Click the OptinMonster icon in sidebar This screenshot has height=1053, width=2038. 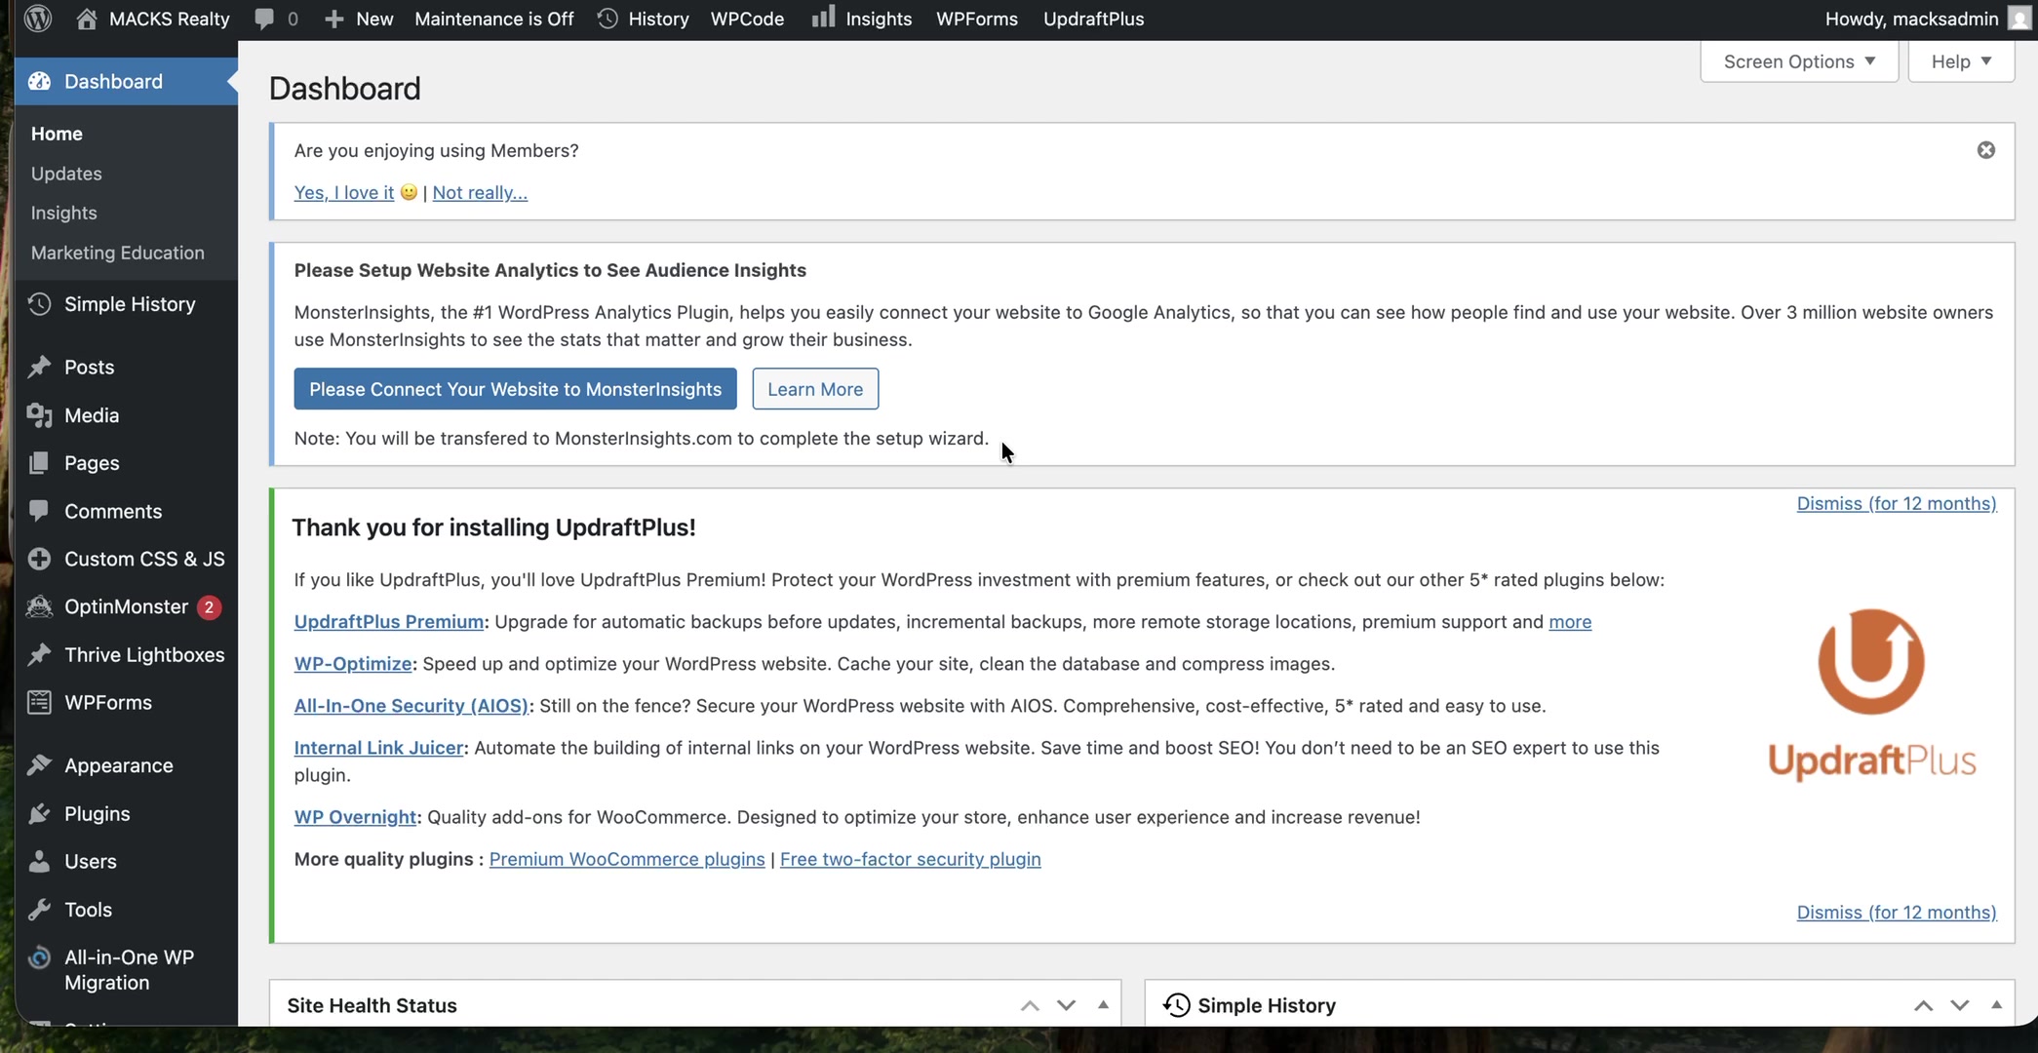click(x=39, y=606)
